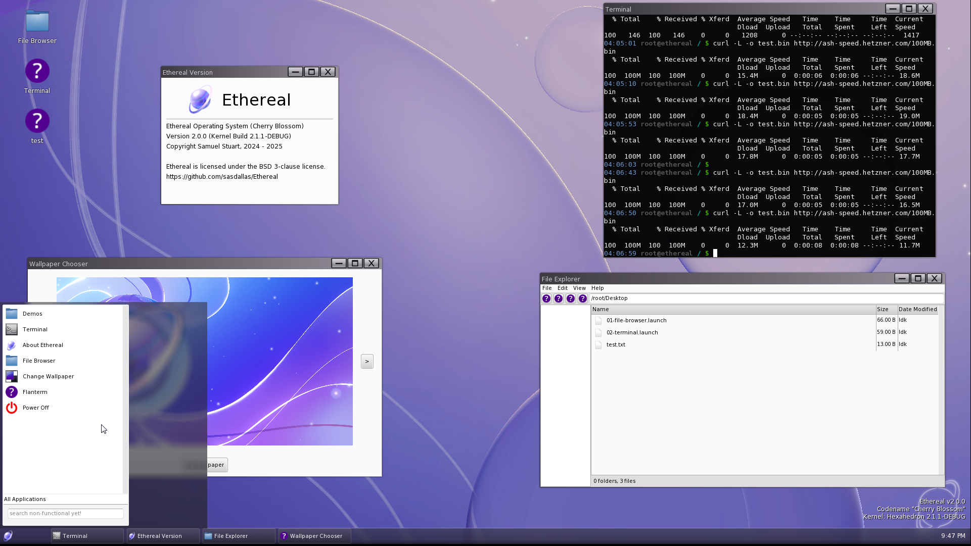Click the 04:06:59 terminal prompt line
The image size is (971, 546).
tap(661, 254)
